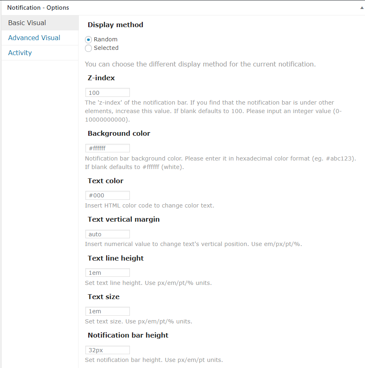Click the Display method heading
This screenshot has height=368, width=365.
[115, 25]
